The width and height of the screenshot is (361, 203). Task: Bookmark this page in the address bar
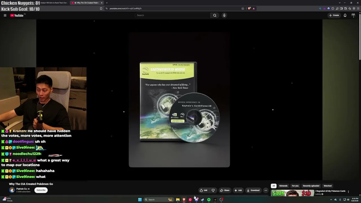(x=101, y=8)
